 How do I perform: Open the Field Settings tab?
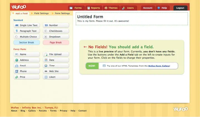click(40, 13)
